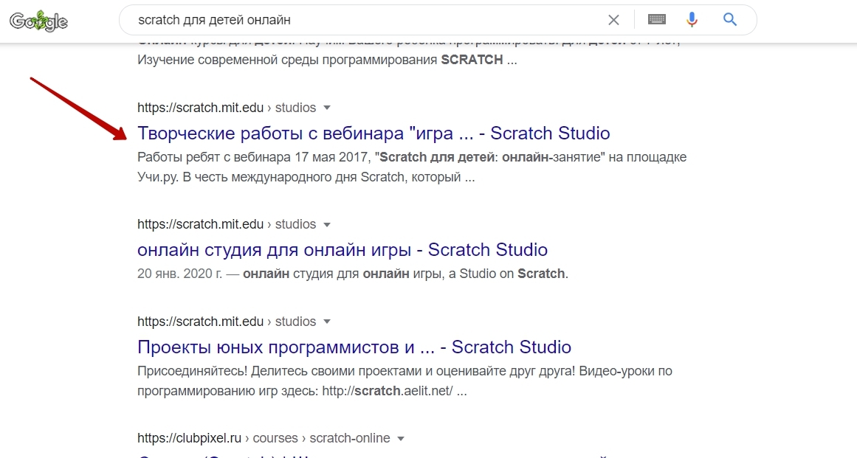857x458 pixels.
Task: Click snippet text '20 янв. 2020 г.'
Action: coord(180,274)
